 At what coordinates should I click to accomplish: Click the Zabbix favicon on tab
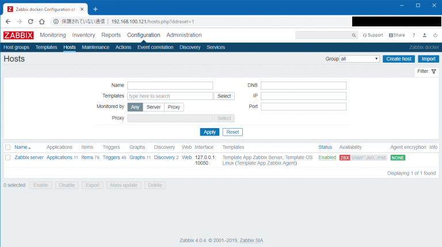point(10,9)
